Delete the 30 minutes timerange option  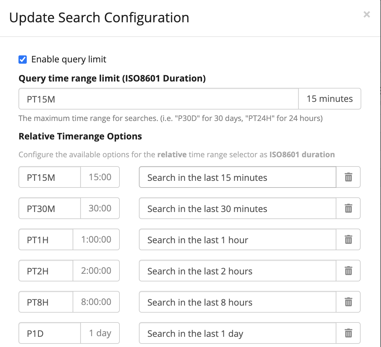coord(348,209)
